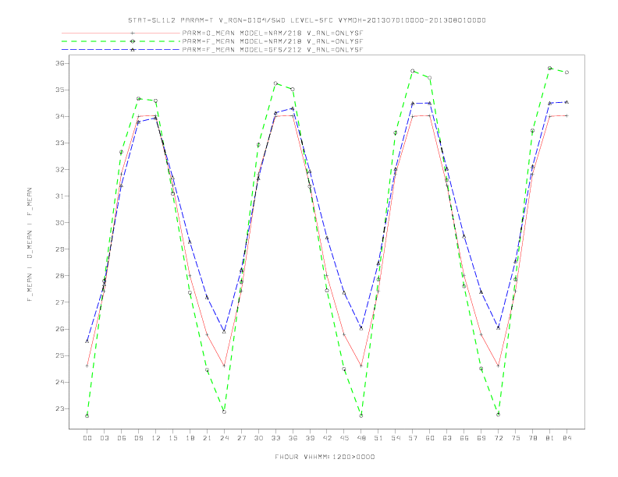The width and height of the screenshot is (618, 477).
Task: Click x-axis forecast hour label 30
Action: tap(258, 438)
